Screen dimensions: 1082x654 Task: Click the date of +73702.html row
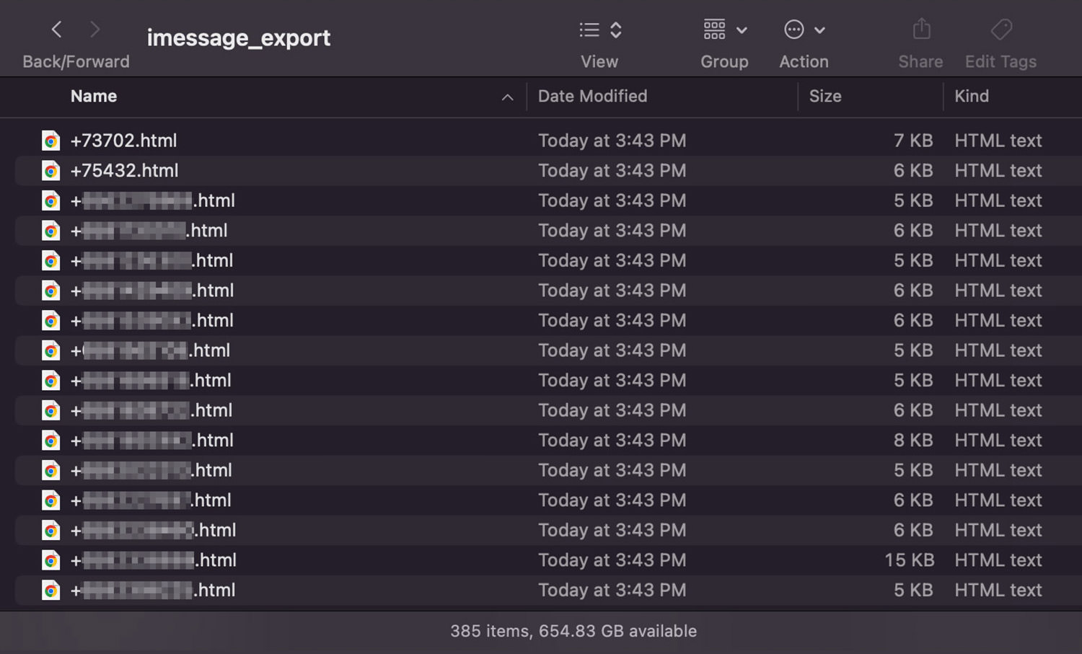[612, 141]
